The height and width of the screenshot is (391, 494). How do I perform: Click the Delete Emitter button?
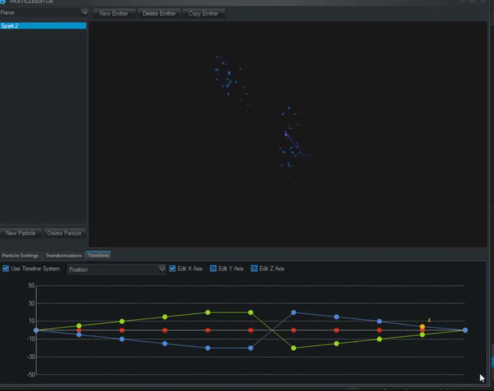coord(159,14)
